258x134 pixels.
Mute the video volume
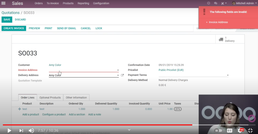pos(31,131)
